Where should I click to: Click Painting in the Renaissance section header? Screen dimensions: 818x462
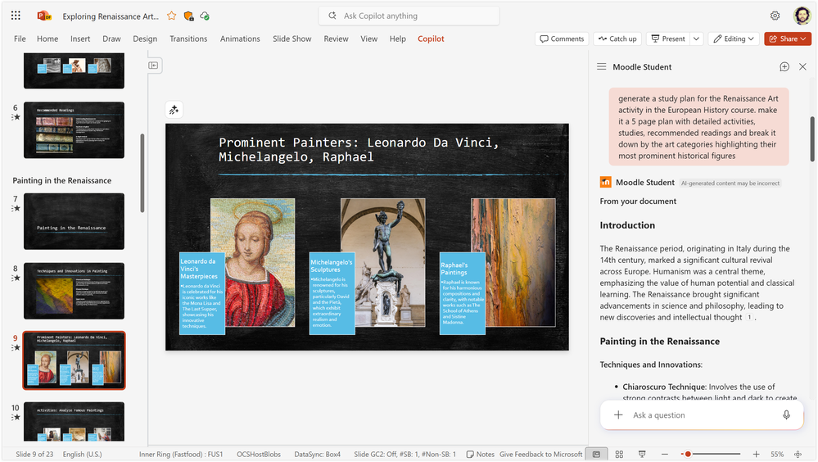[x=62, y=181]
